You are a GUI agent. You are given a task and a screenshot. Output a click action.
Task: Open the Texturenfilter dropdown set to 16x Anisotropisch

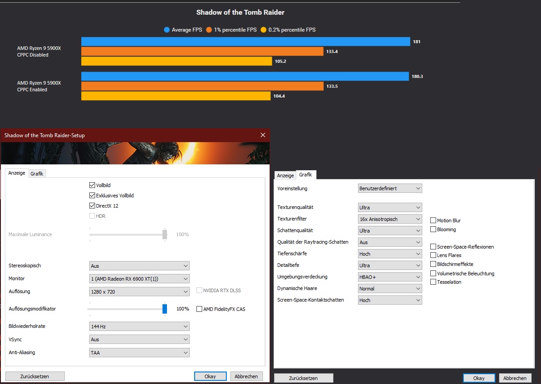click(x=390, y=219)
